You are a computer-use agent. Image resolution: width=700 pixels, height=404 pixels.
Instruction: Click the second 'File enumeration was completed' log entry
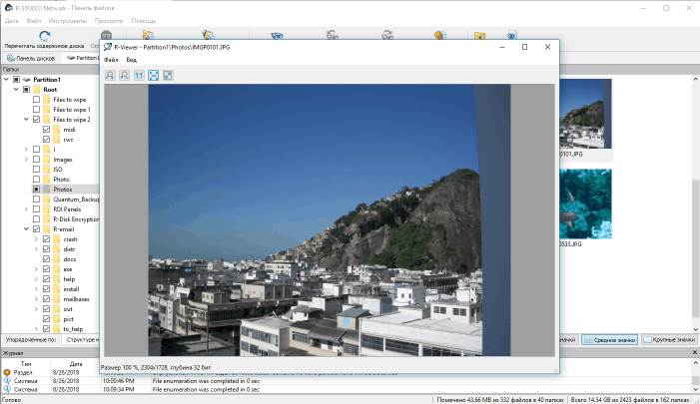point(206,389)
